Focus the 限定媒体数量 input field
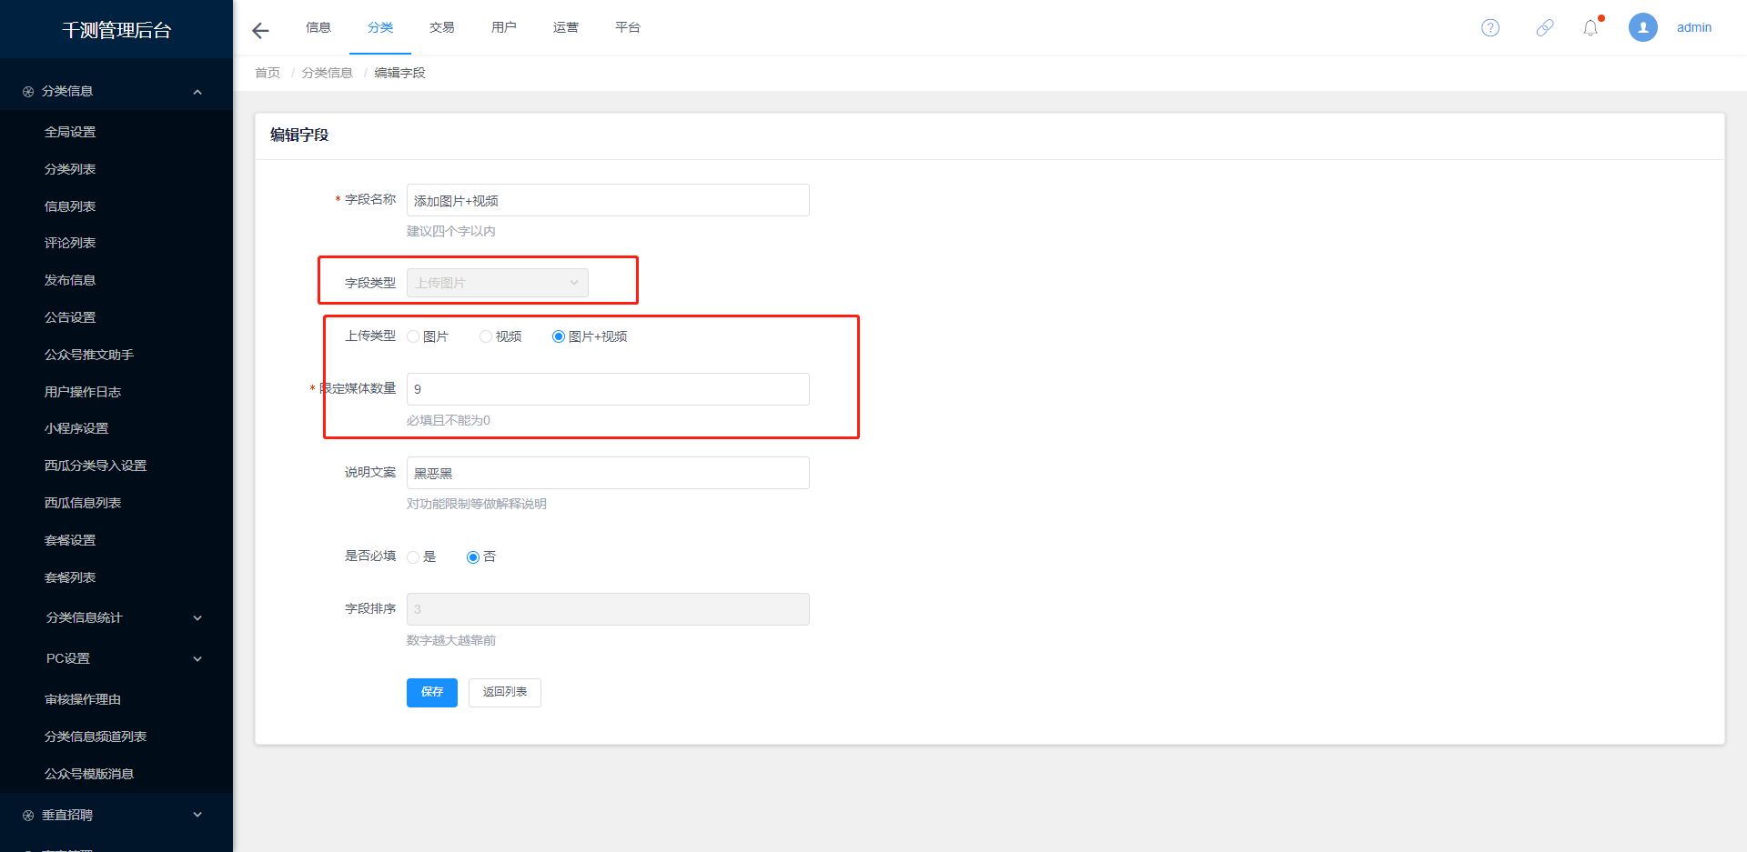 click(x=608, y=389)
